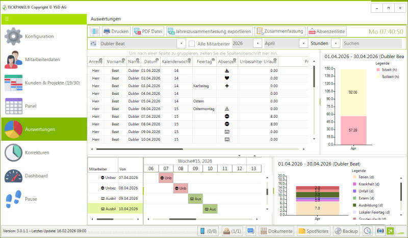Open Dokumente from the status bar
The image size is (408, 238).
point(276,231)
